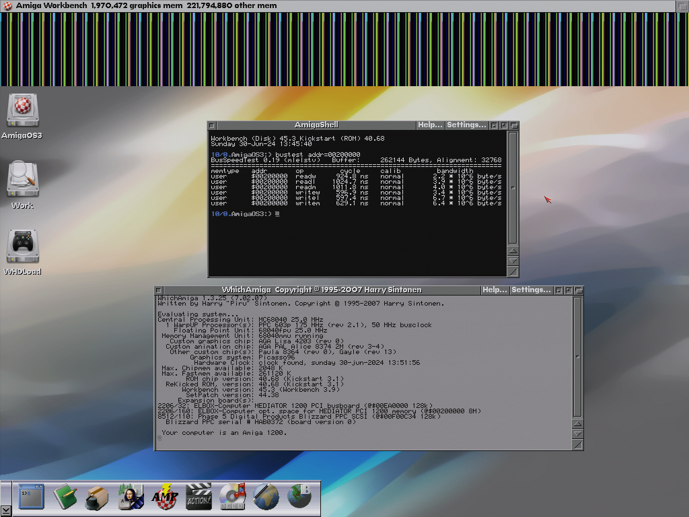
Task: Click the 'readw' row in bustest results
Action: tap(356, 176)
